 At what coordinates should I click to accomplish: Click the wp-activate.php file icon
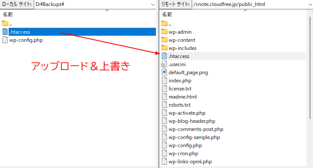pyautogui.click(x=164, y=113)
